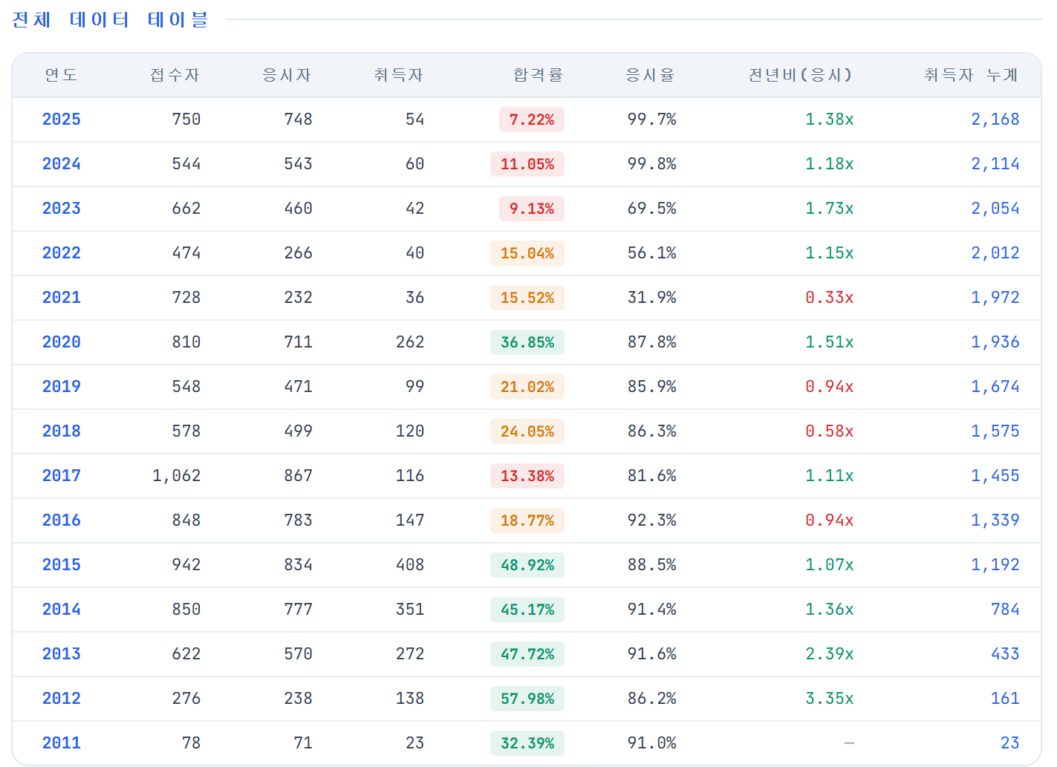
Task: Click the 연도 column header
Action: pos(61,75)
